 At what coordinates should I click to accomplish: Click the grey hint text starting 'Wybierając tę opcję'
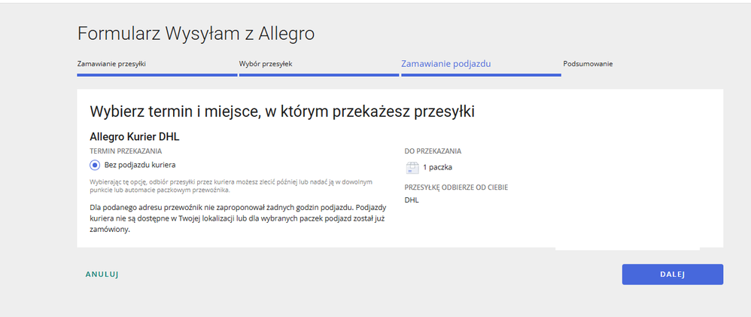231,186
